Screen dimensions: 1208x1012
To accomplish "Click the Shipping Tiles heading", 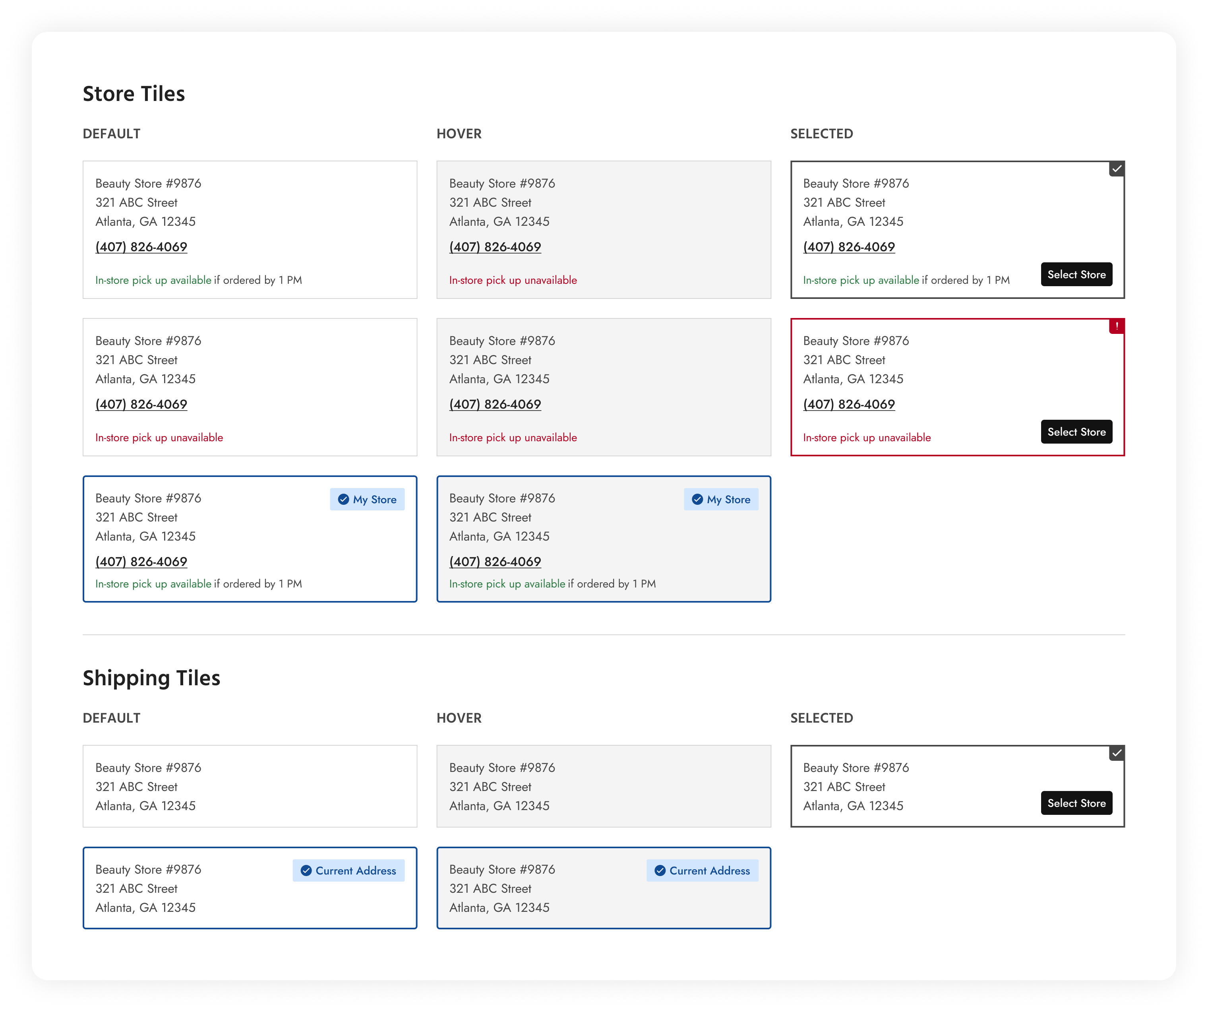I will pos(151,678).
